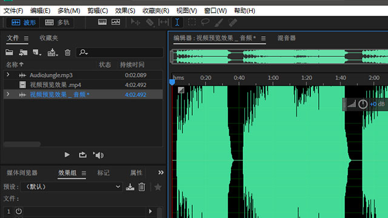The width and height of the screenshot is (388, 218).
Task: Toggle the Loop Playback preview button
Action: [x=82, y=155]
